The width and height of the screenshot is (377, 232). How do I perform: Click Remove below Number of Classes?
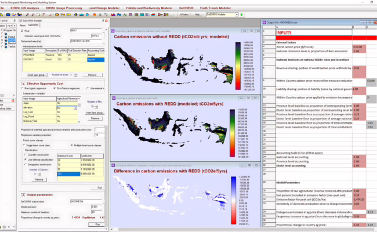pyautogui.click(x=39, y=180)
